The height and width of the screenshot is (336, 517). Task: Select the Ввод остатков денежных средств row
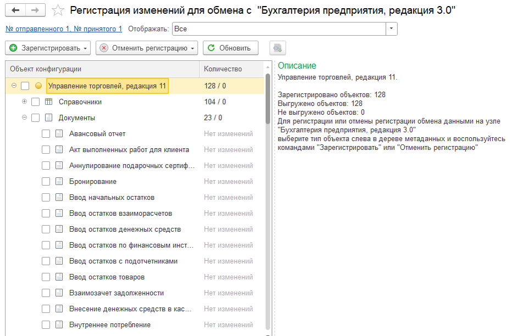pos(135,229)
